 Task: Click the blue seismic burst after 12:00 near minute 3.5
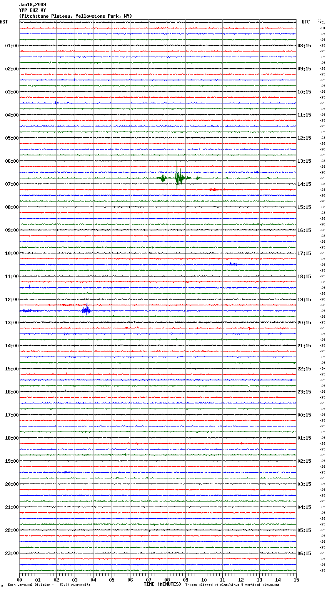click(87, 310)
